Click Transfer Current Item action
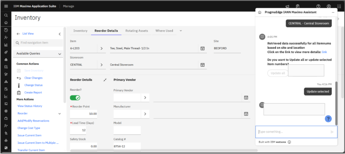 click(31, 150)
